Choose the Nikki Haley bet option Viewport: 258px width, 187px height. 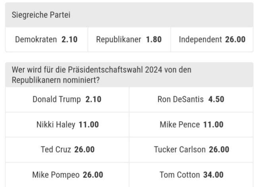(x=67, y=125)
